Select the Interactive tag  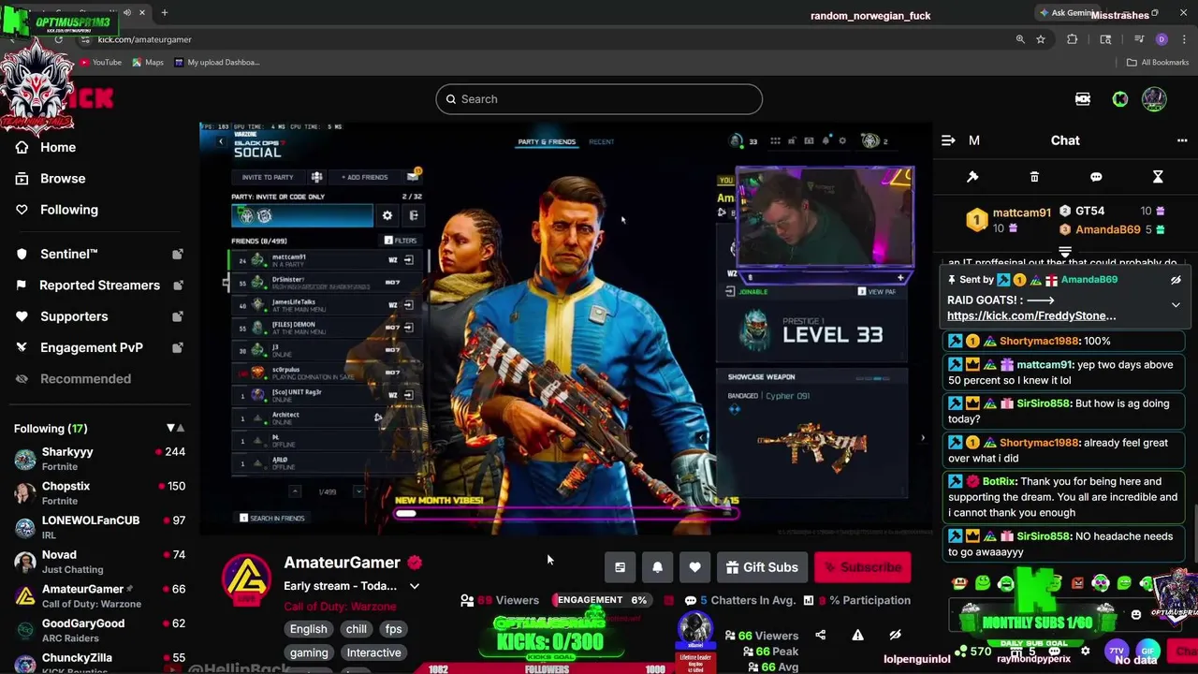pos(373,652)
